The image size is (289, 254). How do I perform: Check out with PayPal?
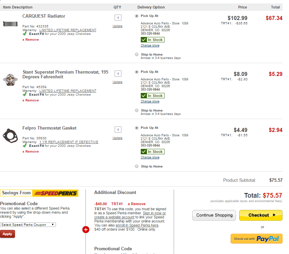[x=256, y=239]
